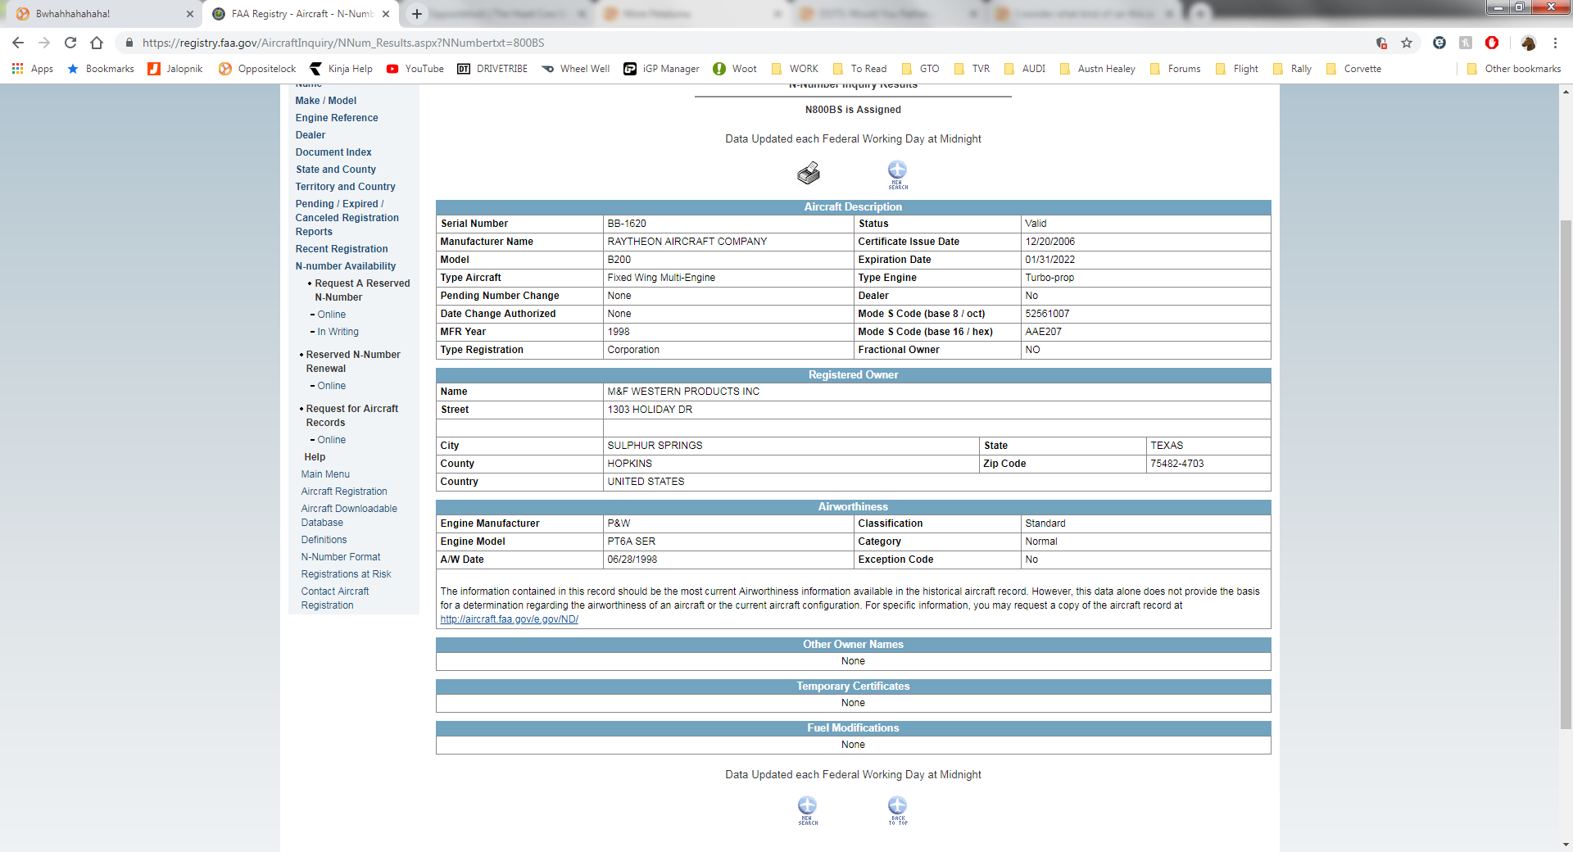
Task: Open Main Menu link
Action: point(325,474)
